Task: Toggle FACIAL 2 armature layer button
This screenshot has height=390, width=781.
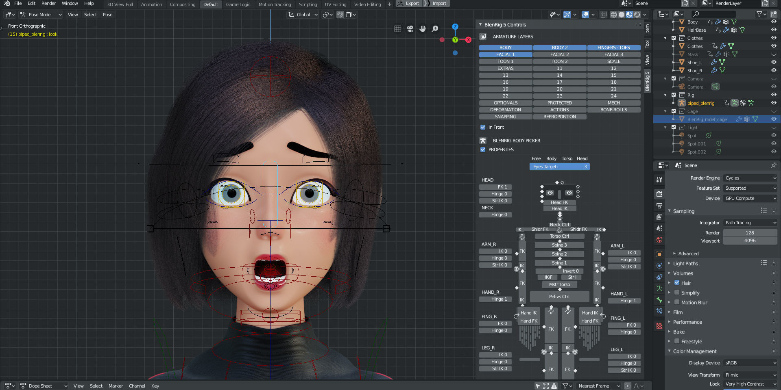Action: click(560, 54)
